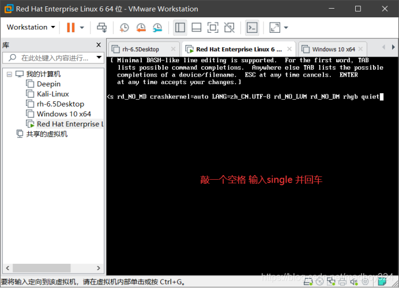Click the sound card status icon
Screen dimensions: 399x288
pos(354,281)
